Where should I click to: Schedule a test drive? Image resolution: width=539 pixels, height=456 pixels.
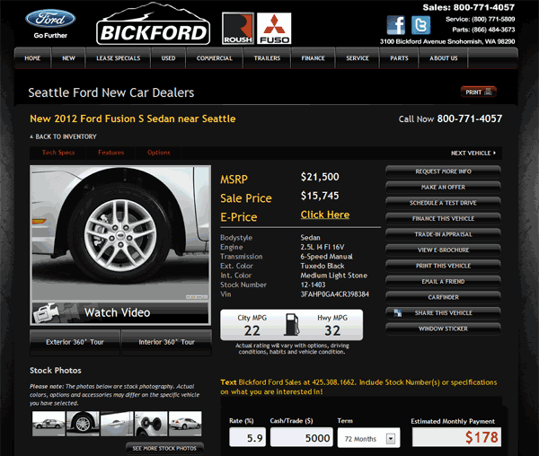(x=443, y=203)
